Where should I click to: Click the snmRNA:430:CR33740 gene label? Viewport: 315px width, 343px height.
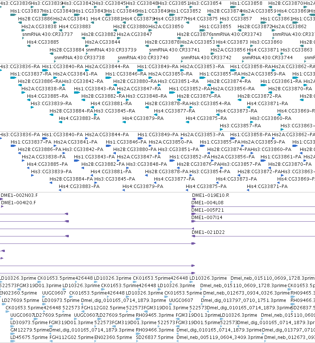pyautogui.click(x=143, y=57)
